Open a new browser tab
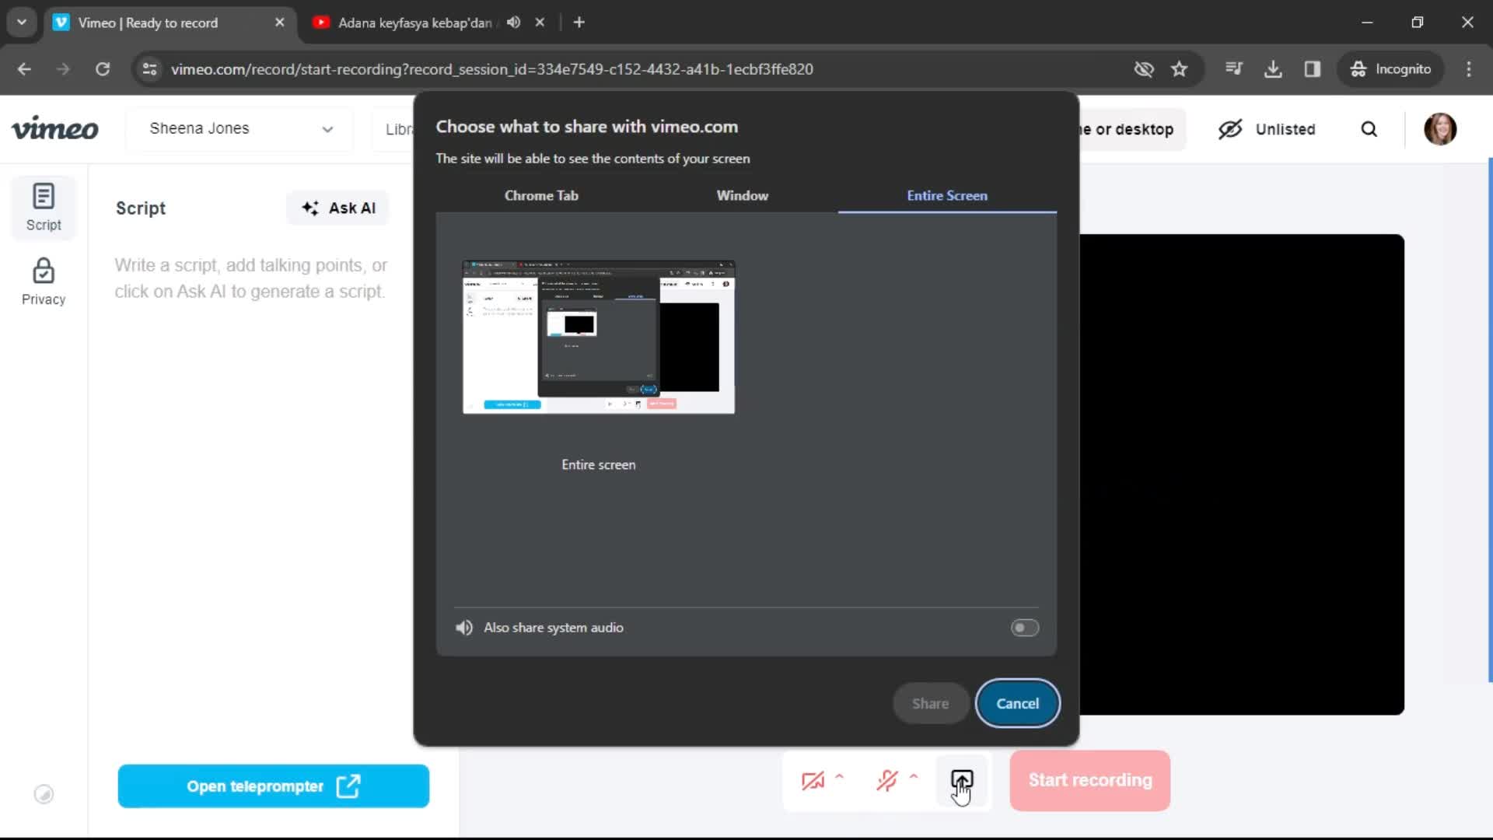1493x840 pixels. tap(579, 23)
